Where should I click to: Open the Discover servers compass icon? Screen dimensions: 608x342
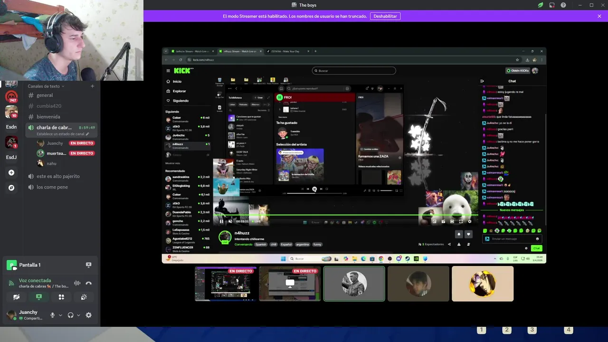11,188
